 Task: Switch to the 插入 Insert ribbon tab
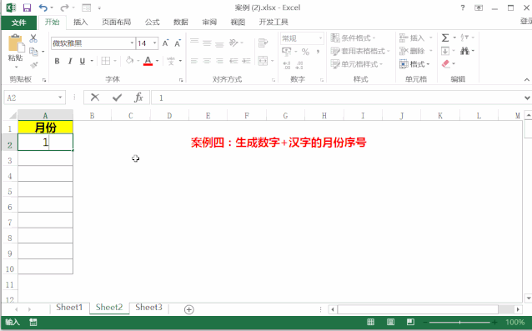(80, 22)
